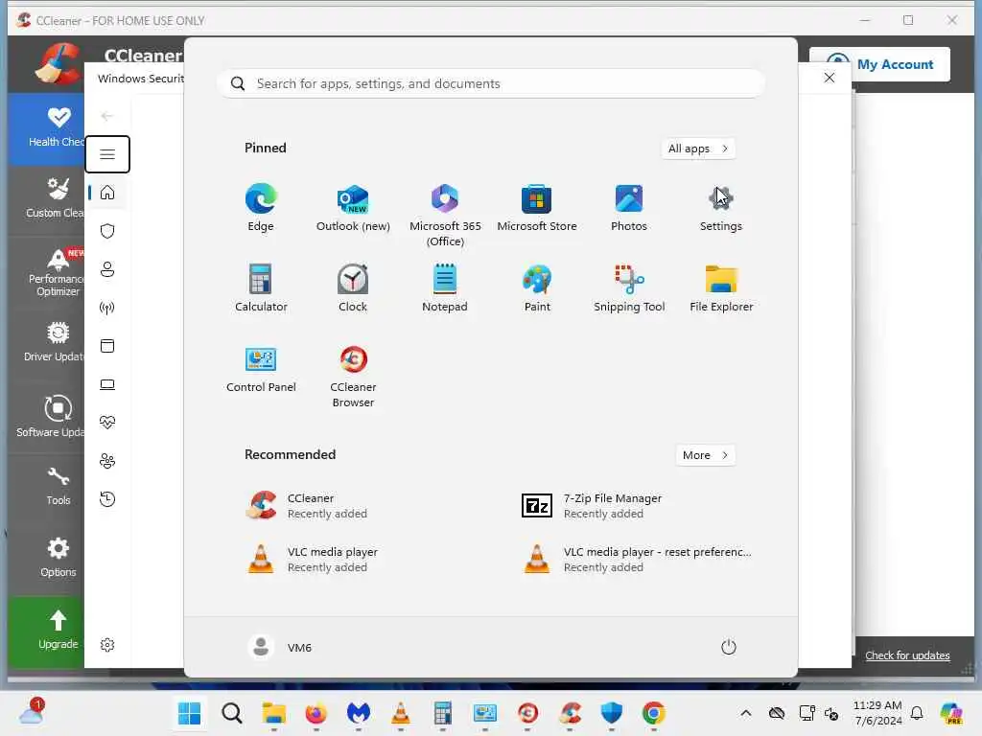The image size is (982, 736).
Task: Open Family options in Windows Security
Action: click(x=107, y=461)
